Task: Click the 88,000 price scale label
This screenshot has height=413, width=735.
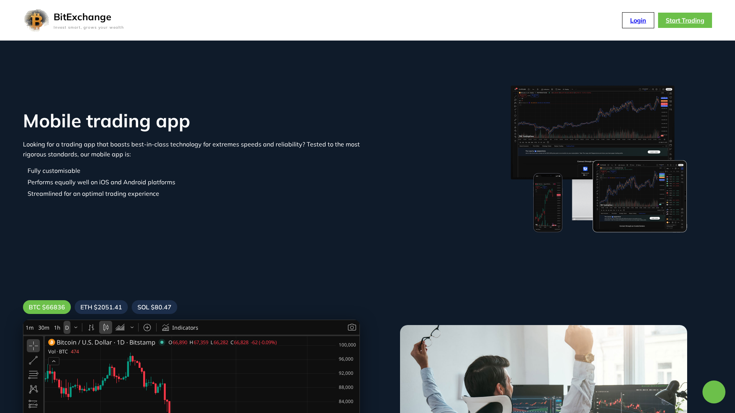Action: [x=346, y=387]
